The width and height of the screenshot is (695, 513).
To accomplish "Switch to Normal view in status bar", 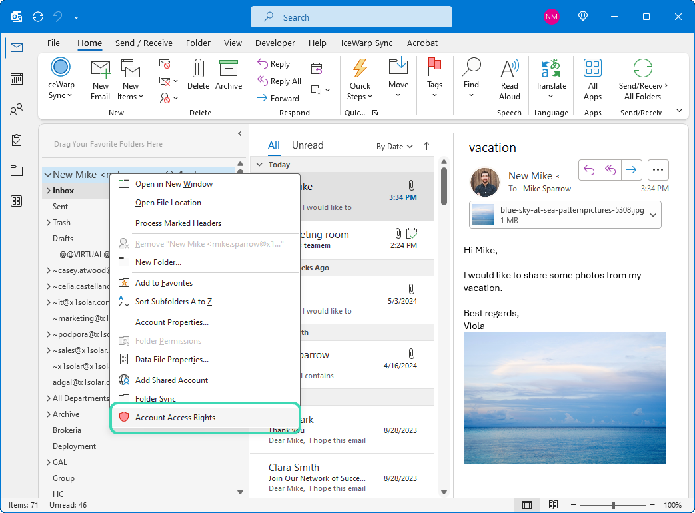I will (x=527, y=505).
